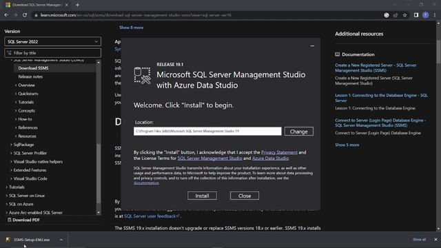Open the download item chevron menu
Image resolution: width=441 pixels, height=248 pixels.
[x=61, y=240]
